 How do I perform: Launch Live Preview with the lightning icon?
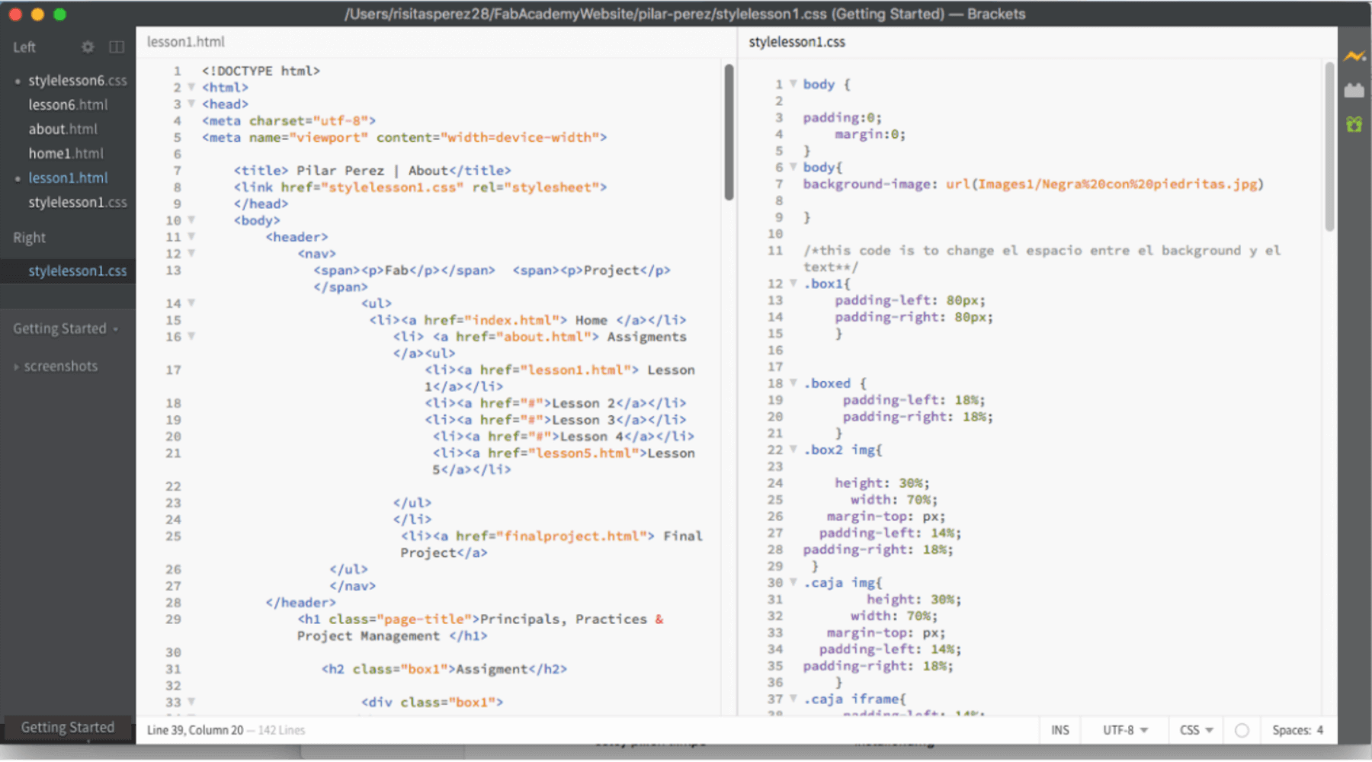click(1354, 56)
